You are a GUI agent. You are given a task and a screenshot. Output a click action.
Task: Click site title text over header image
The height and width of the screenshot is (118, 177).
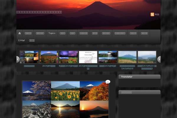click(x=39, y=12)
